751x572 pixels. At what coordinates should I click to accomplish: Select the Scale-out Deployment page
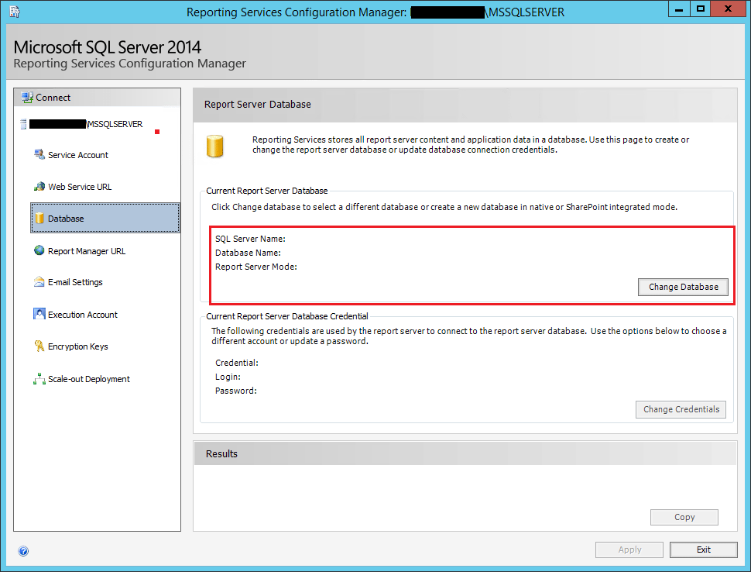tap(89, 379)
